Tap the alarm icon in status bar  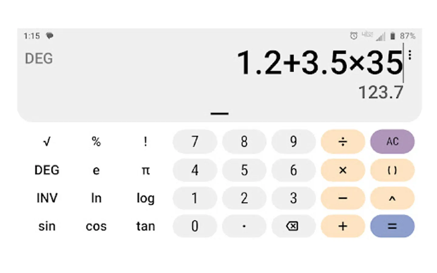coord(354,36)
